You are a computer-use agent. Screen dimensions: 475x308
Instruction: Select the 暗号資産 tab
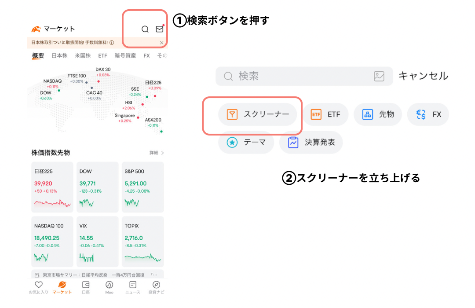tap(125, 56)
